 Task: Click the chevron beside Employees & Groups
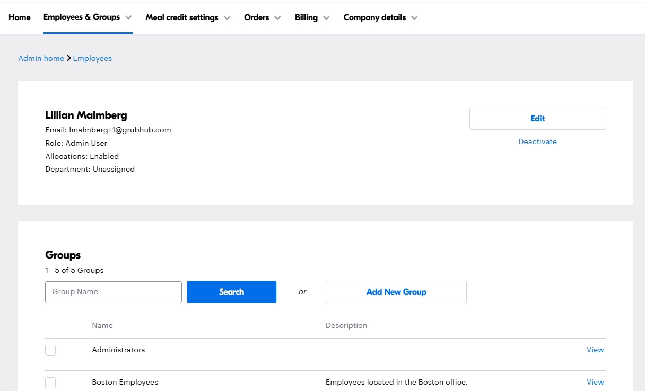(x=128, y=18)
